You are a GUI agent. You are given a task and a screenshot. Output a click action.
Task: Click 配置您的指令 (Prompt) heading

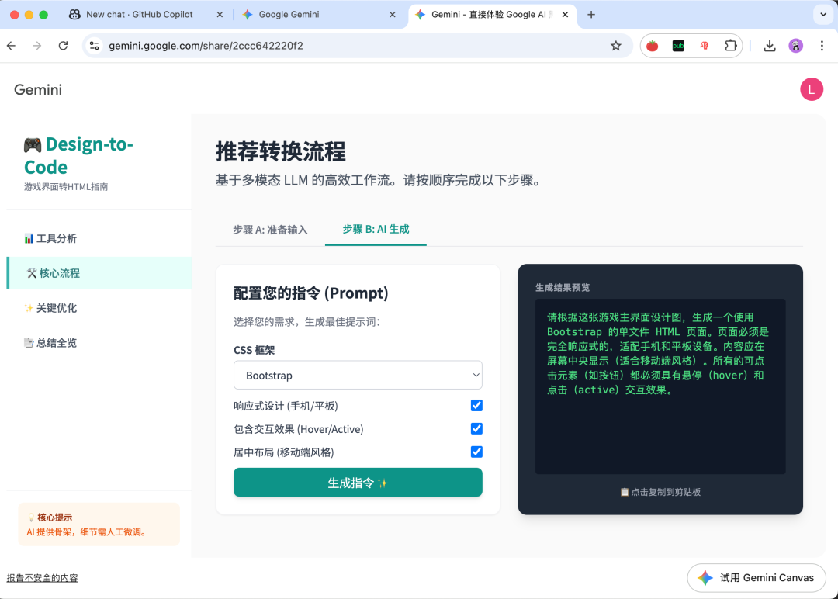point(311,293)
